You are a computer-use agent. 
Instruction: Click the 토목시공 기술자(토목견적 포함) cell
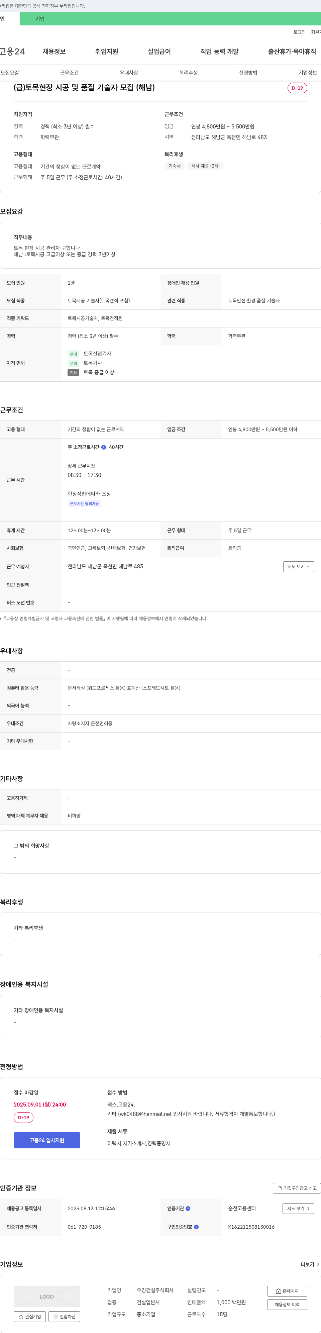(x=99, y=301)
